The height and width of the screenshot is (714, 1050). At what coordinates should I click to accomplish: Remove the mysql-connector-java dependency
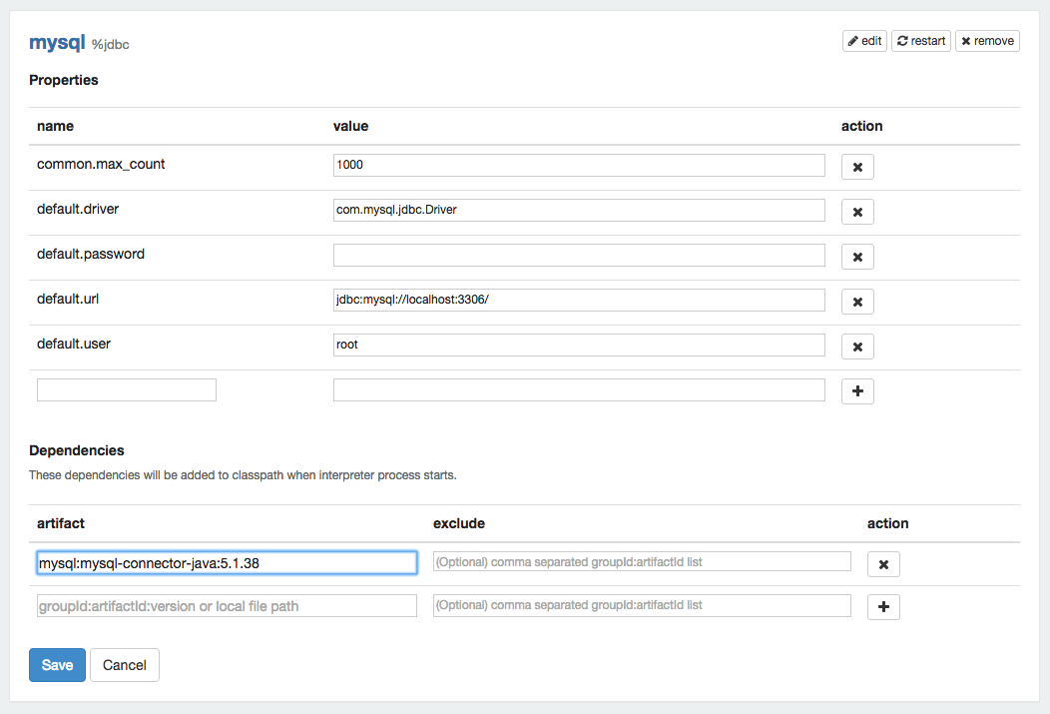coord(883,564)
